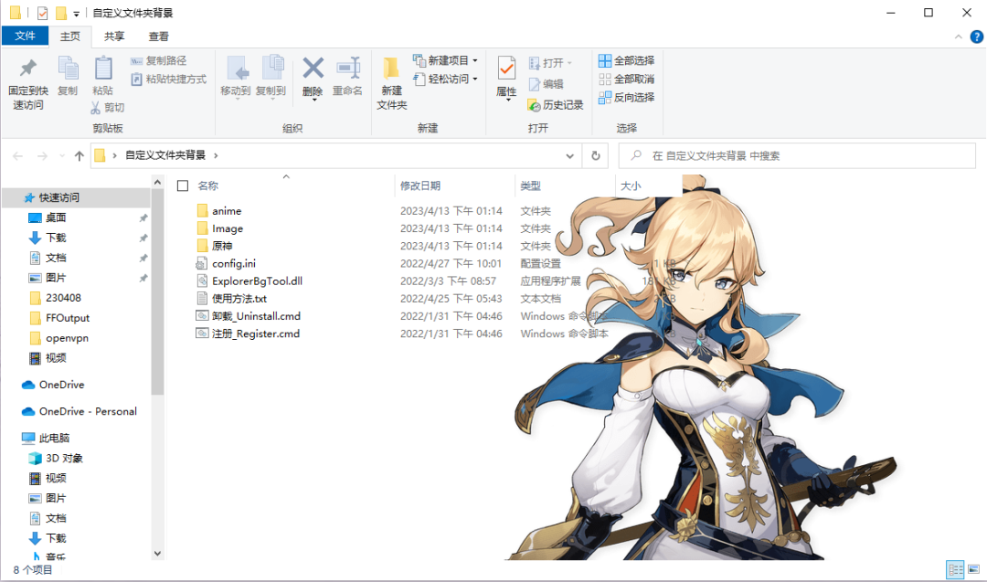Switch to details view icon in status bar
987x582 pixels.
[956, 570]
